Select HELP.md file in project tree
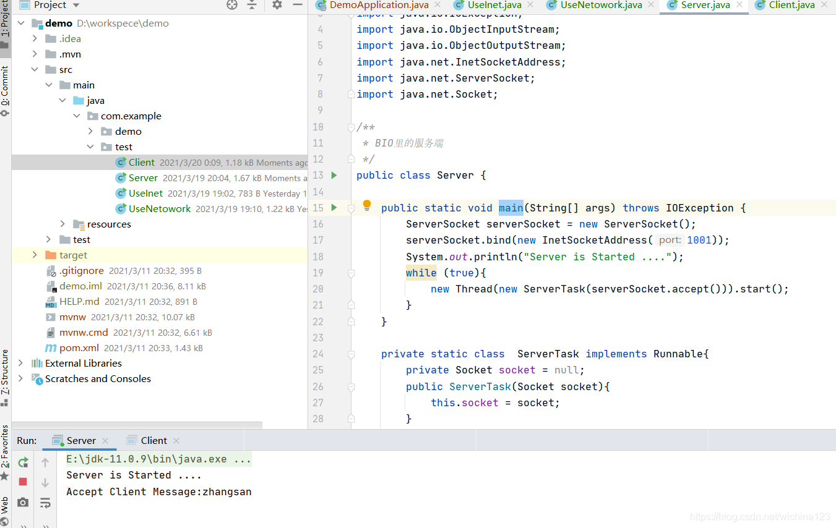Viewport: 836px width, 528px height. [79, 301]
